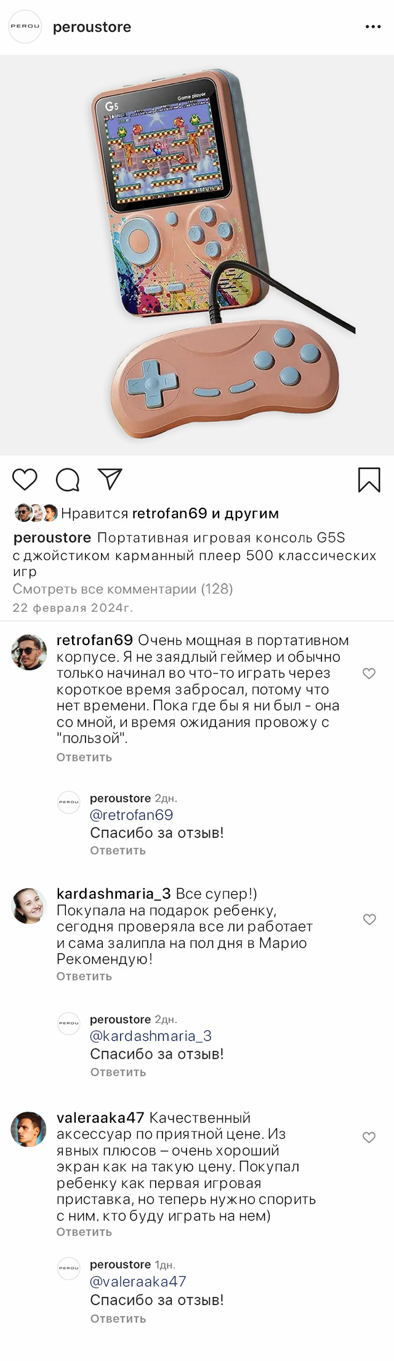This screenshot has height=1361, width=394.
Task: Open peroustore username in the header
Action: point(92,27)
